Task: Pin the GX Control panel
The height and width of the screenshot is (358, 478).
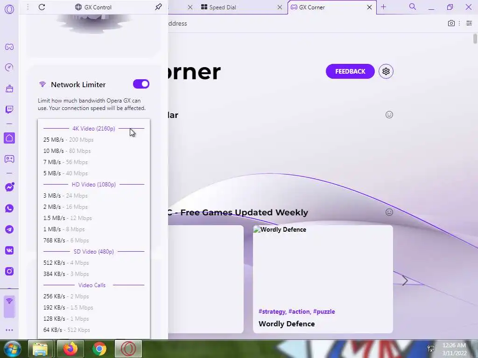Action: click(158, 7)
